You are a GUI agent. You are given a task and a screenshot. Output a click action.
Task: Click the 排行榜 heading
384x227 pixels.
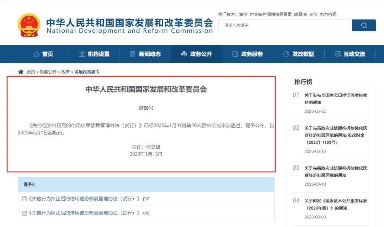(x=303, y=82)
